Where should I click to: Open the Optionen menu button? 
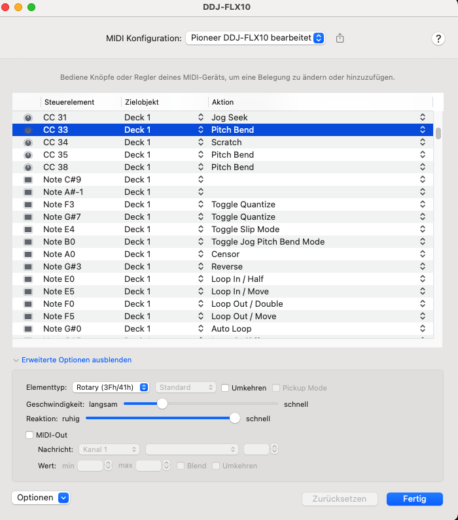(41, 498)
